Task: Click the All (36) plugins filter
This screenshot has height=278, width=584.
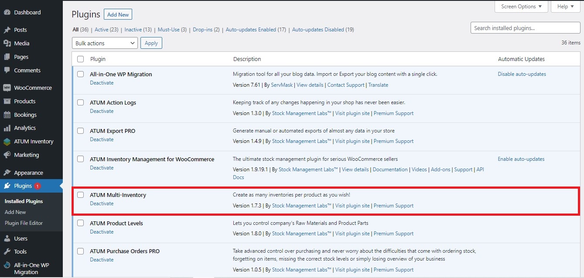Action: (81, 30)
